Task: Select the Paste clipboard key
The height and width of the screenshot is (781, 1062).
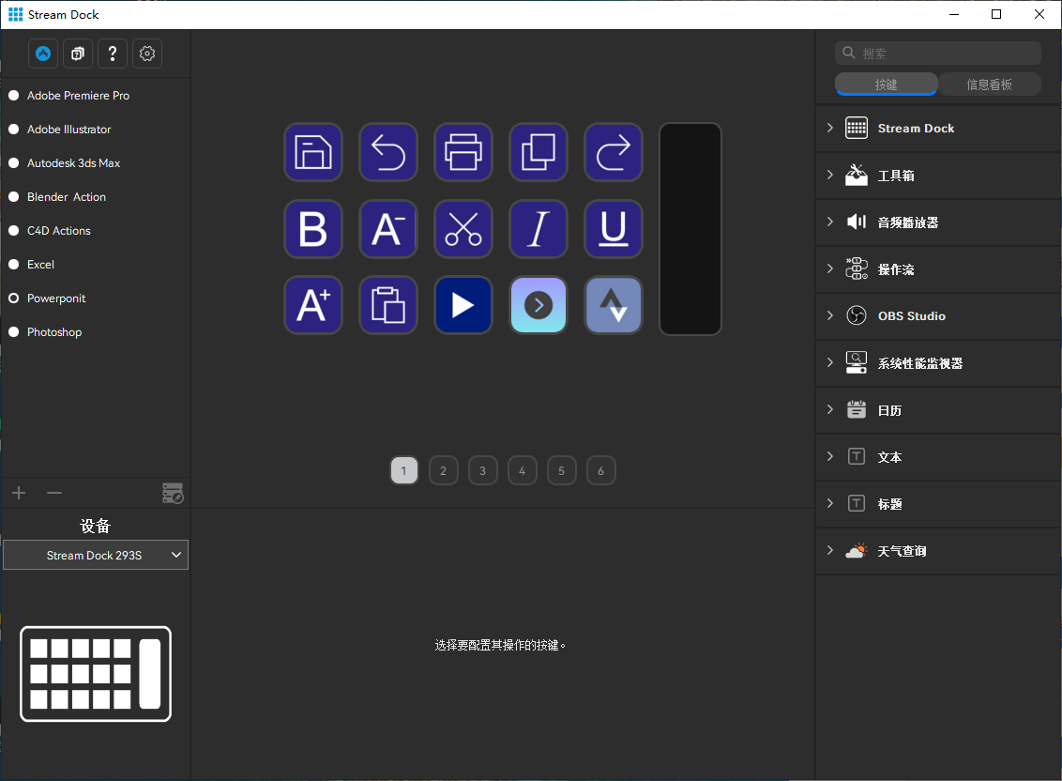Action: pyautogui.click(x=388, y=305)
